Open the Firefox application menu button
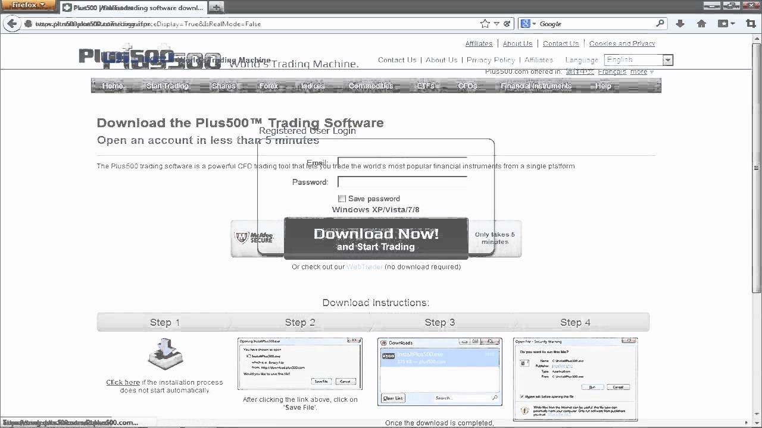The height and width of the screenshot is (428, 762). [29, 6]
